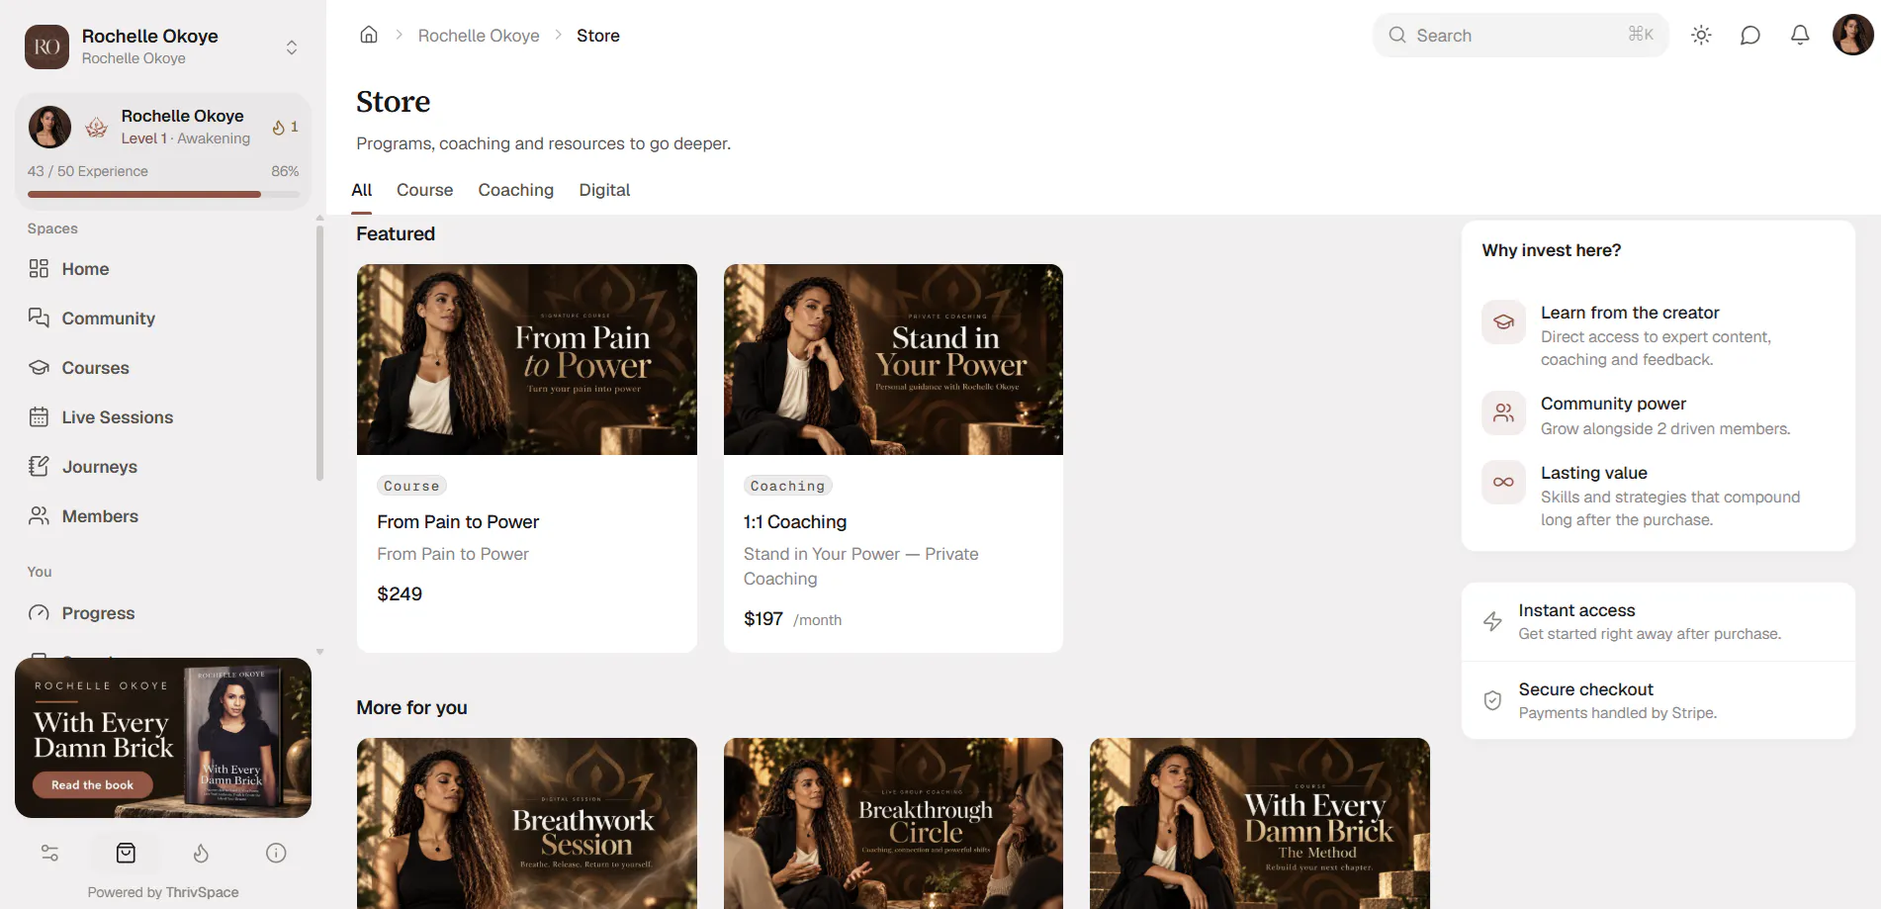
Task: Toggle the light/dark theme sun icon
Action: coord(1701,35)
